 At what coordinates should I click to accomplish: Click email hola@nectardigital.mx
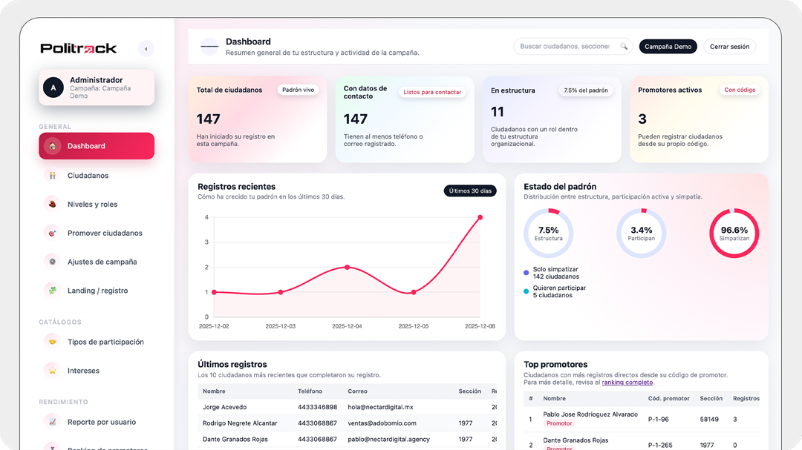pos(380,407)
